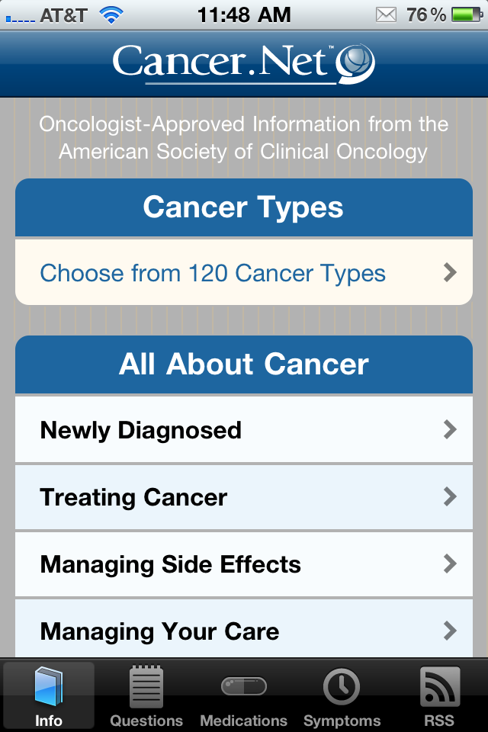Switch to the Questions tab label
488x732 pixels.
(x=146, y=721)
